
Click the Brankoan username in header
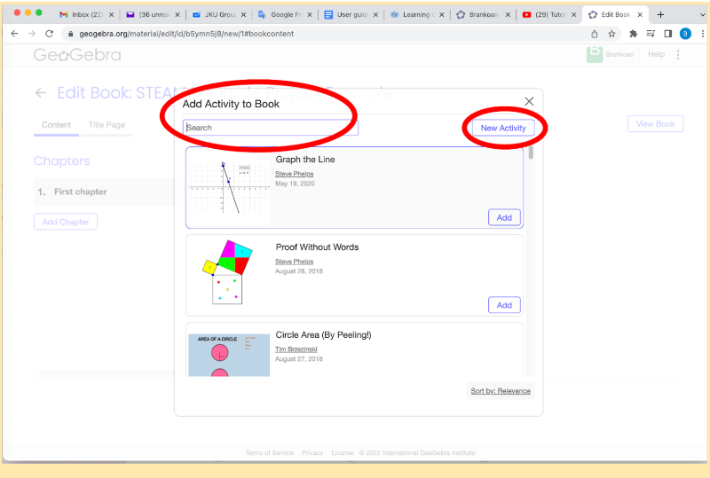tap(619, 54)
